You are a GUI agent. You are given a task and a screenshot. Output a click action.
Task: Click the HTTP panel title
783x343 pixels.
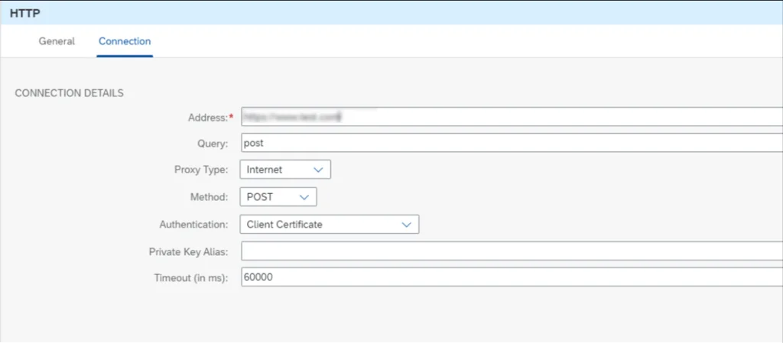[24, 13]
